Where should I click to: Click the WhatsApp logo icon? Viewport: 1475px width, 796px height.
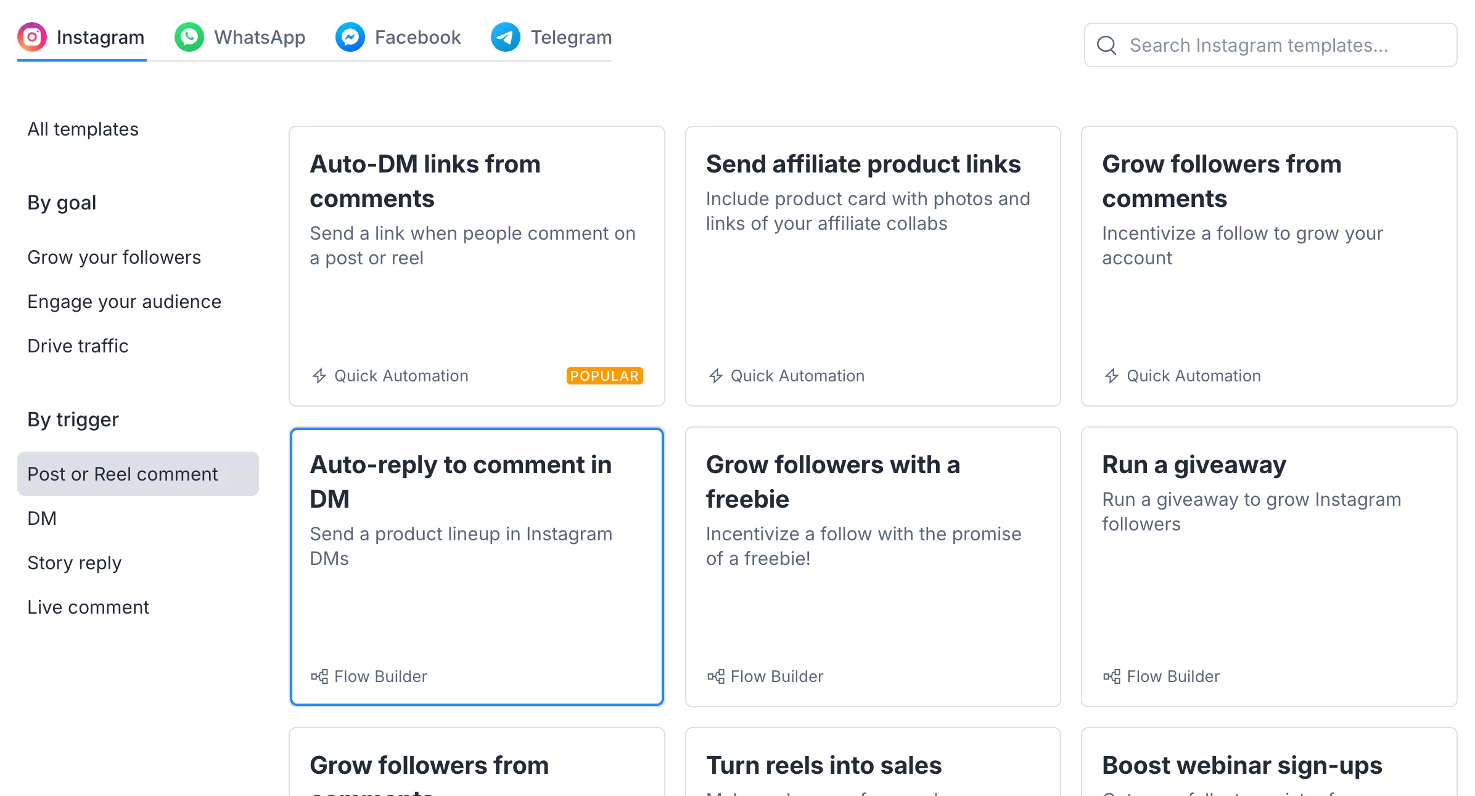pos(189,38)
